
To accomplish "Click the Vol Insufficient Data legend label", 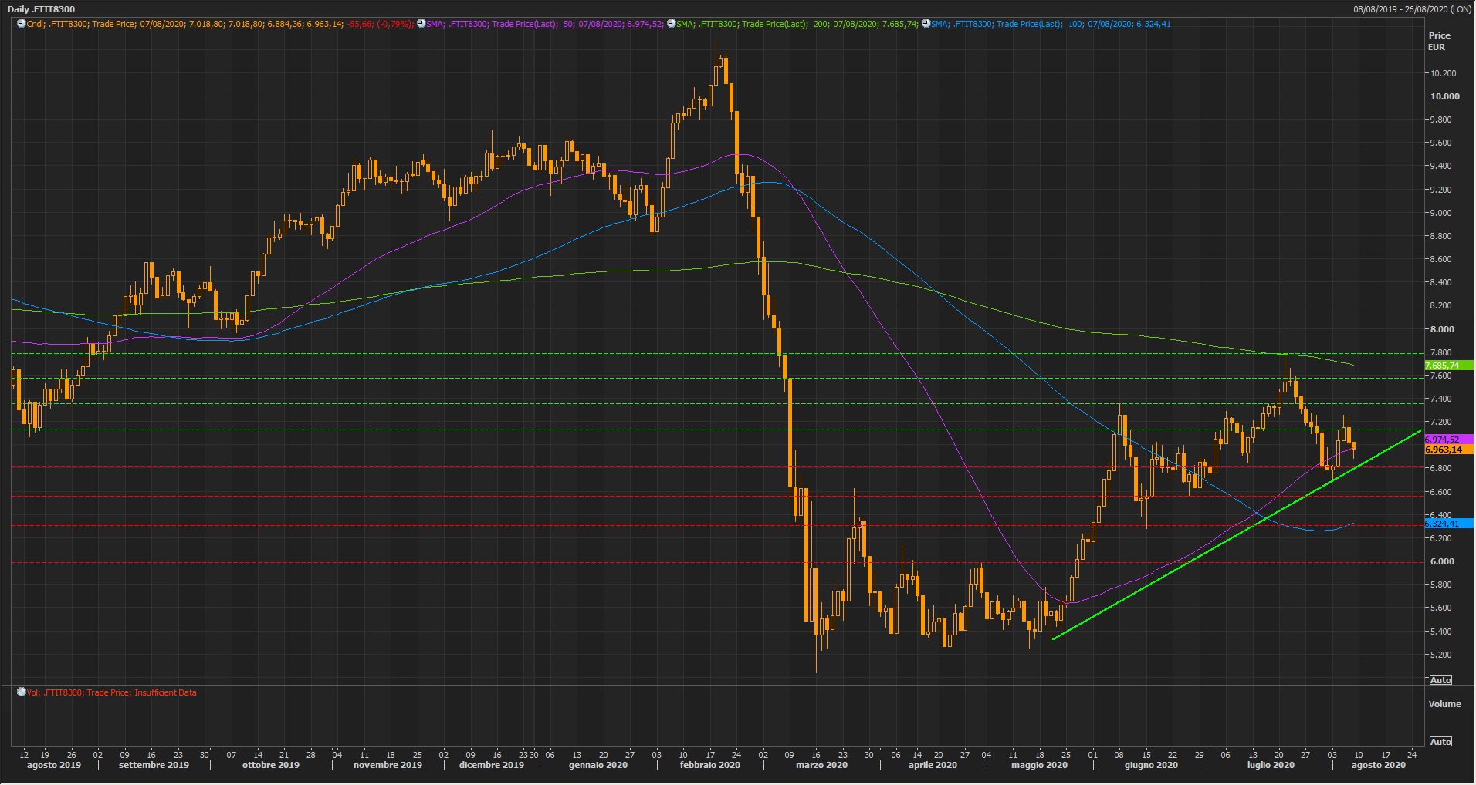I will pyautogui.click(x=112, y=692).
